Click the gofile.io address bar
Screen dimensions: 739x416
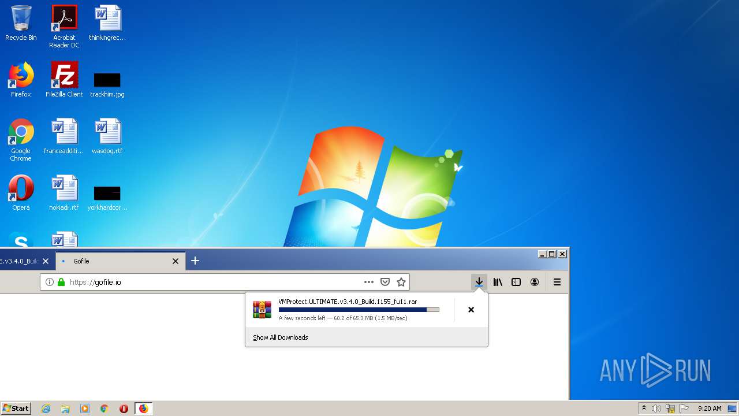[225, 282]
